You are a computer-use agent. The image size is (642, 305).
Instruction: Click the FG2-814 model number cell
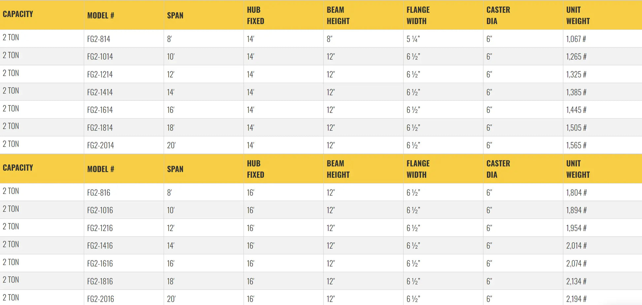coord(99,39)
